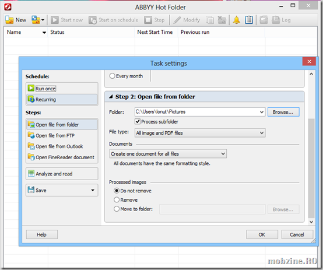Click the clipboard toolbar icon
323x270 pixels.
[248, 20]
